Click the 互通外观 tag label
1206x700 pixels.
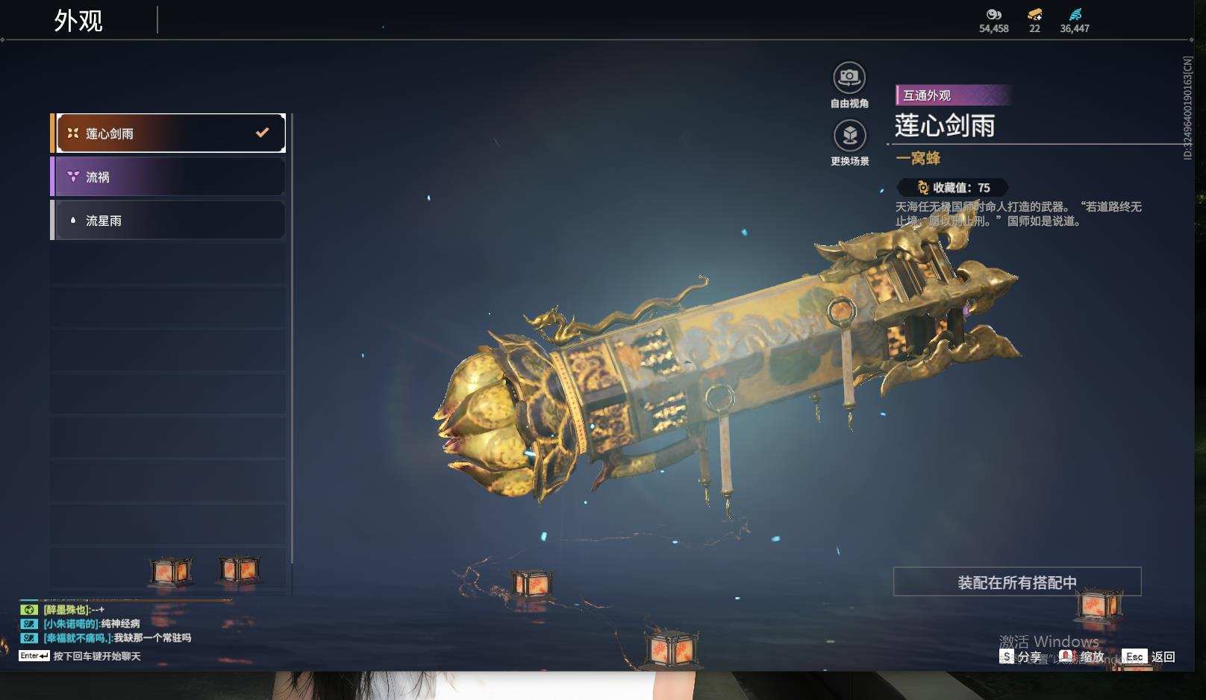(x=927, y=95)
